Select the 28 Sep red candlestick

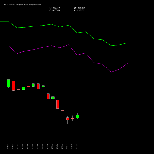[58, 104]
